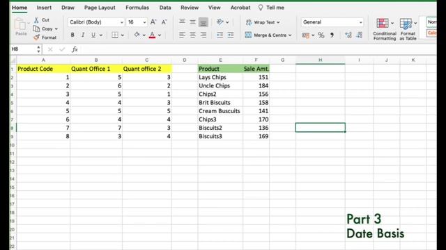
Task: Click the Paste clipboard icon
Action: click(20, 24)
